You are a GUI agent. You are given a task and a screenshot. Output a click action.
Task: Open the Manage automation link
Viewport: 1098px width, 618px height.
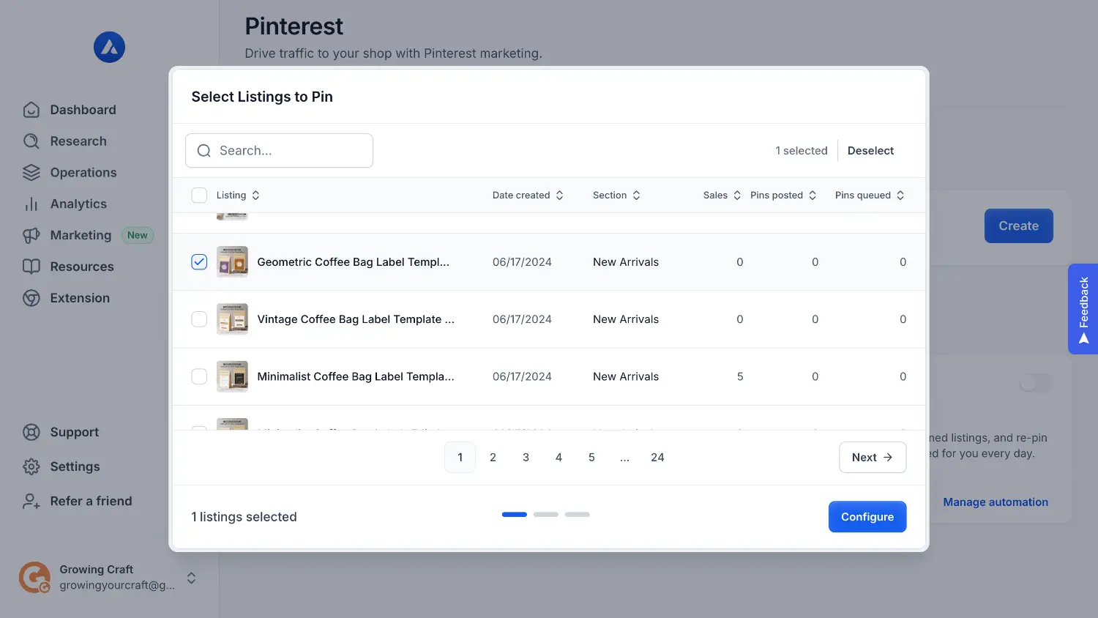point(996,502)
